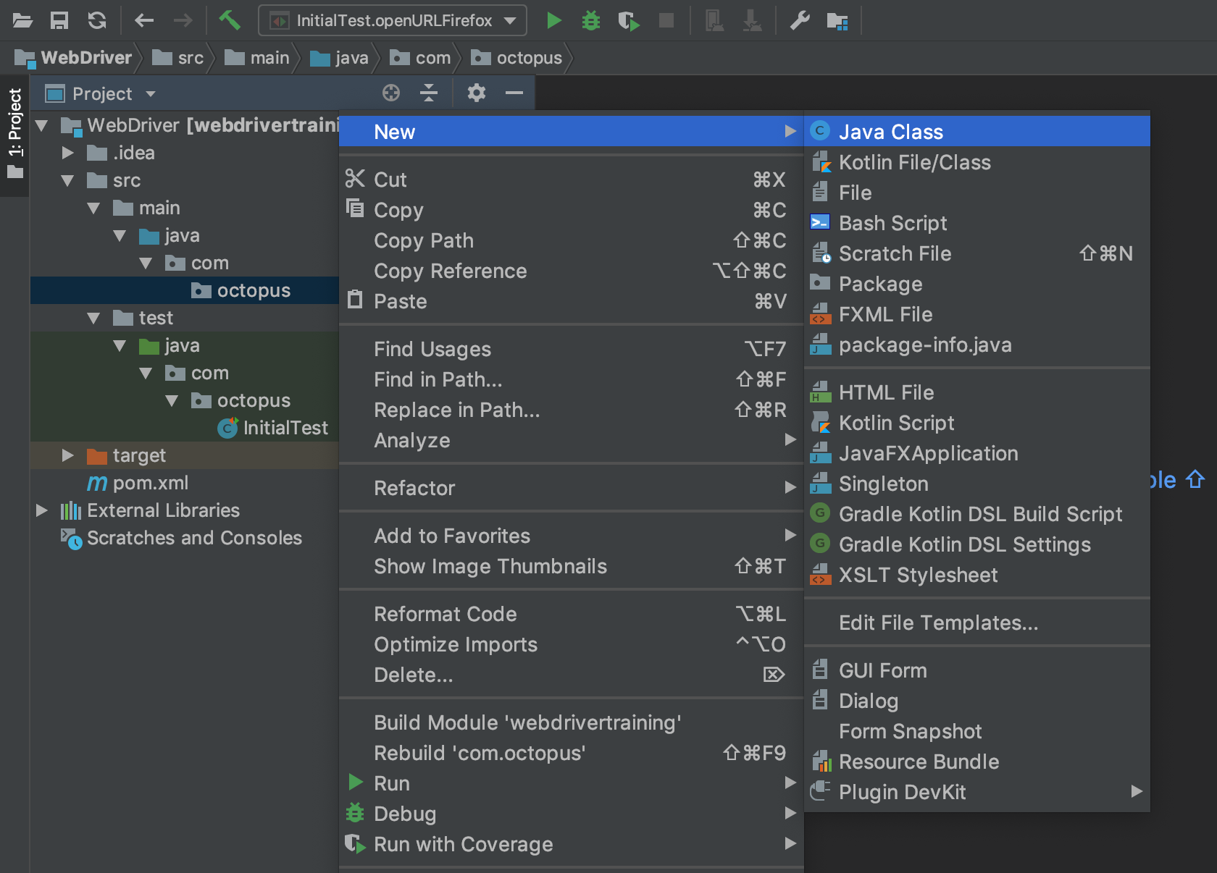Screen dimensions: 1217x873
Task: Expand the External Libraries node
Action: (x=42, y=510)
